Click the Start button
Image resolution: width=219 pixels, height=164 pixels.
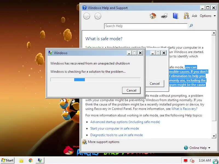tap(8, 160)
